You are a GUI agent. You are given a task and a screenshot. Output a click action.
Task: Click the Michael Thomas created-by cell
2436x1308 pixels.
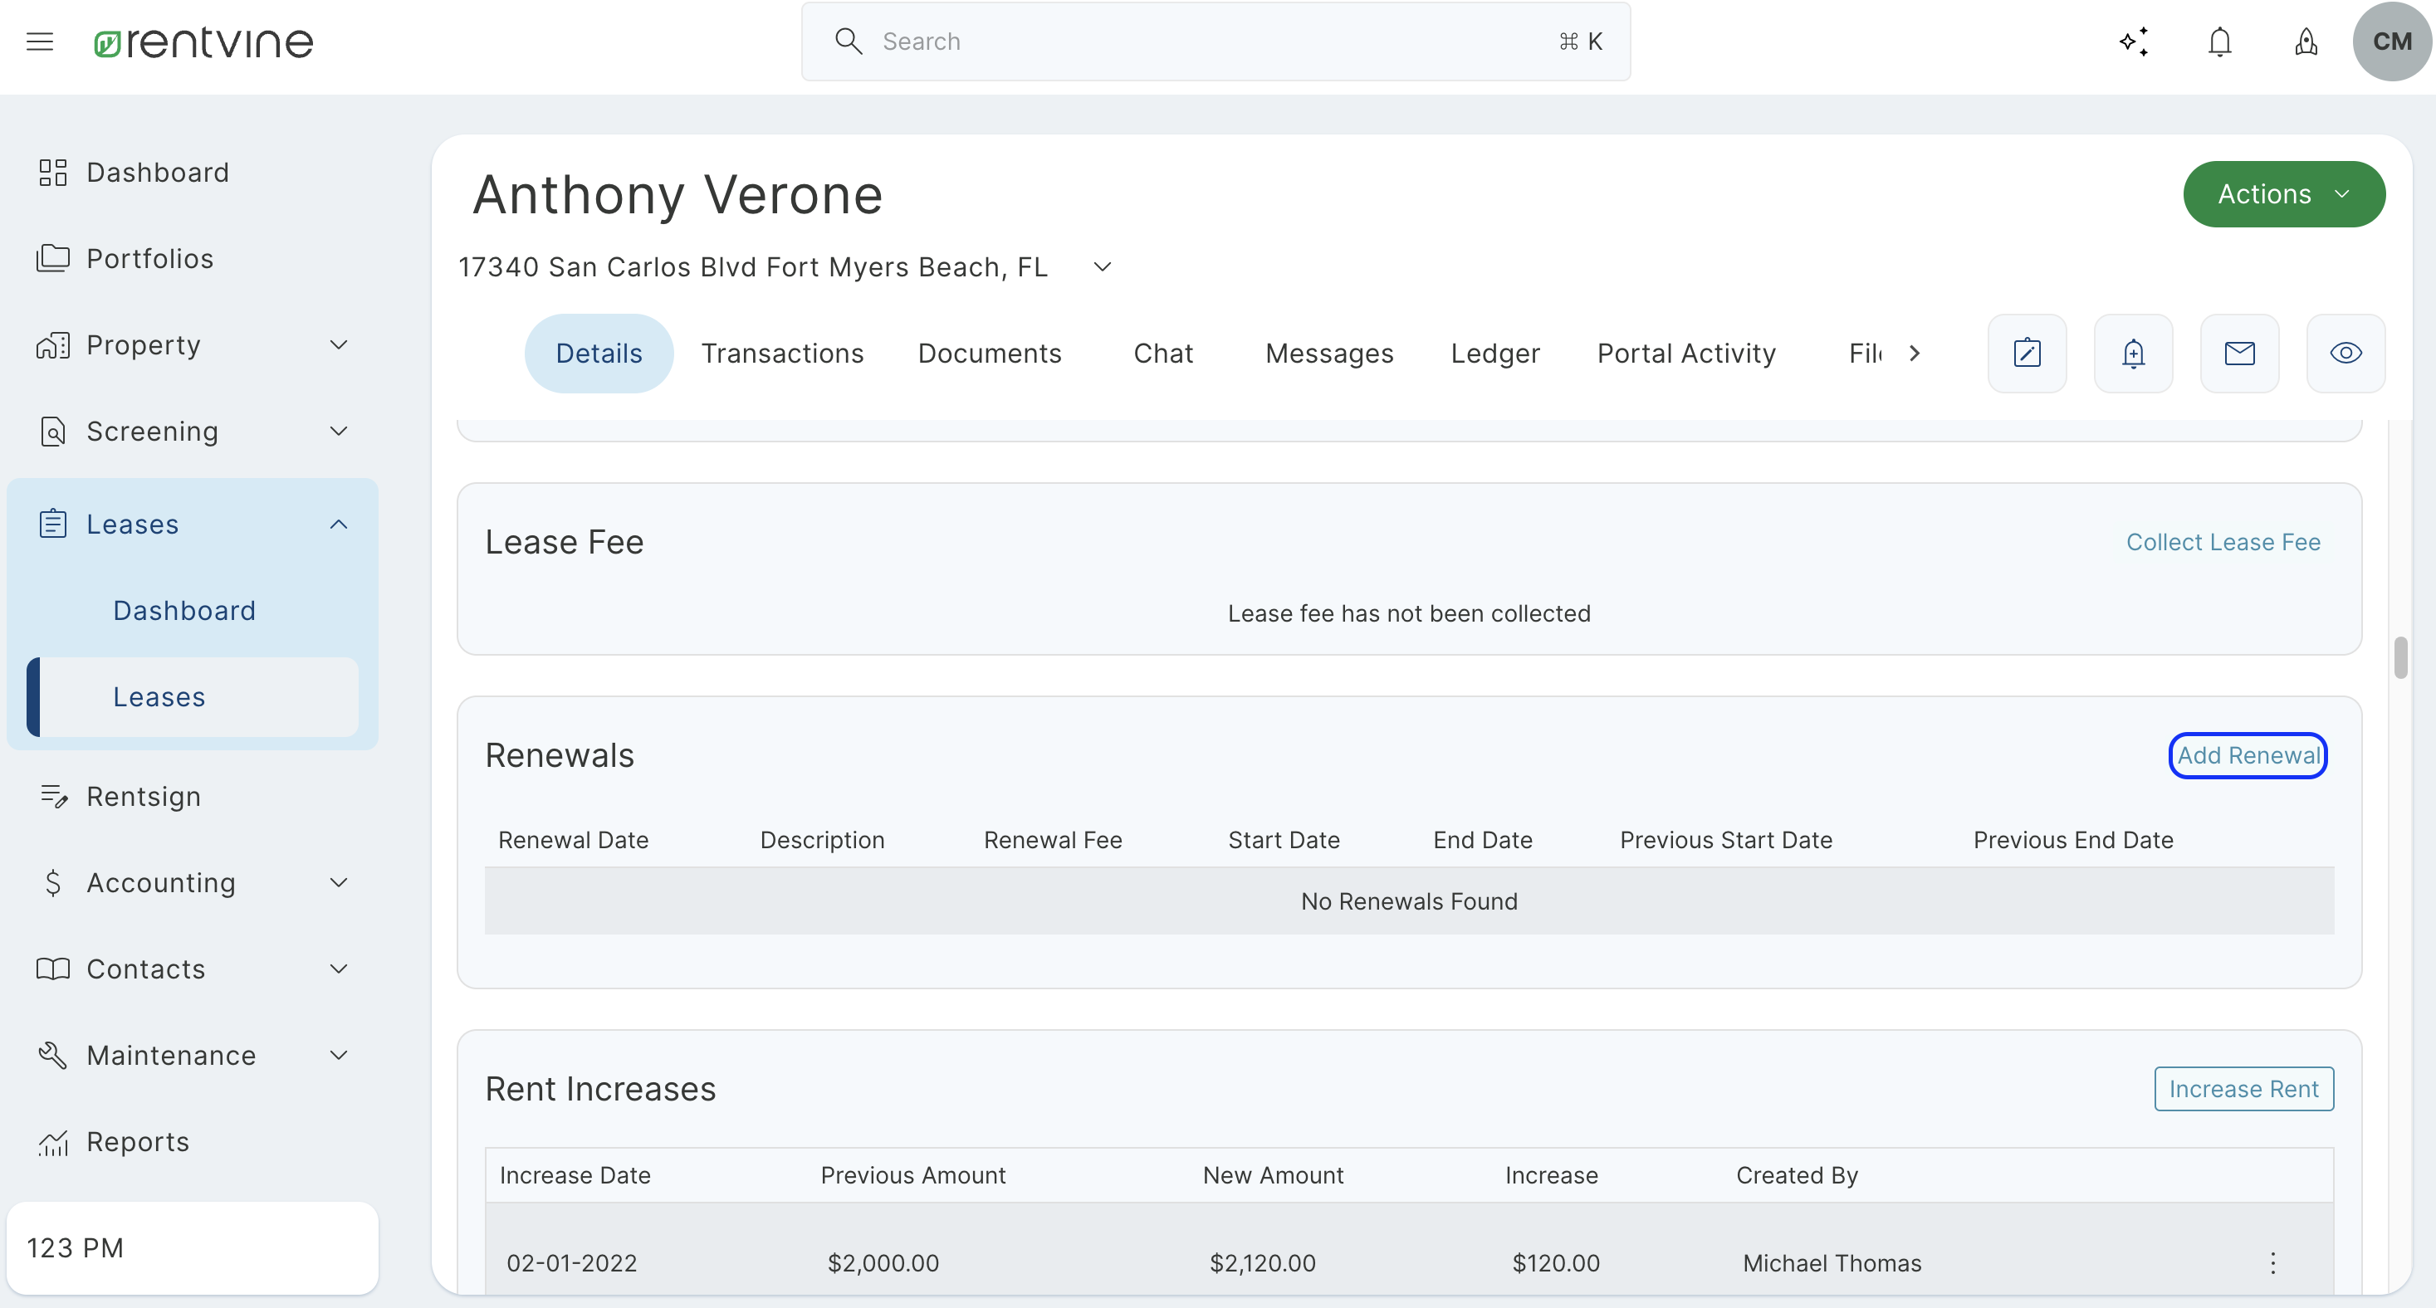pos(1832,1262)
